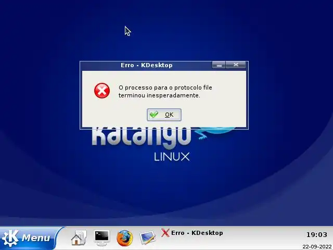Click the 19:03 clock
The height and width of the screenshot is (250, 333).
coord(316,235)
